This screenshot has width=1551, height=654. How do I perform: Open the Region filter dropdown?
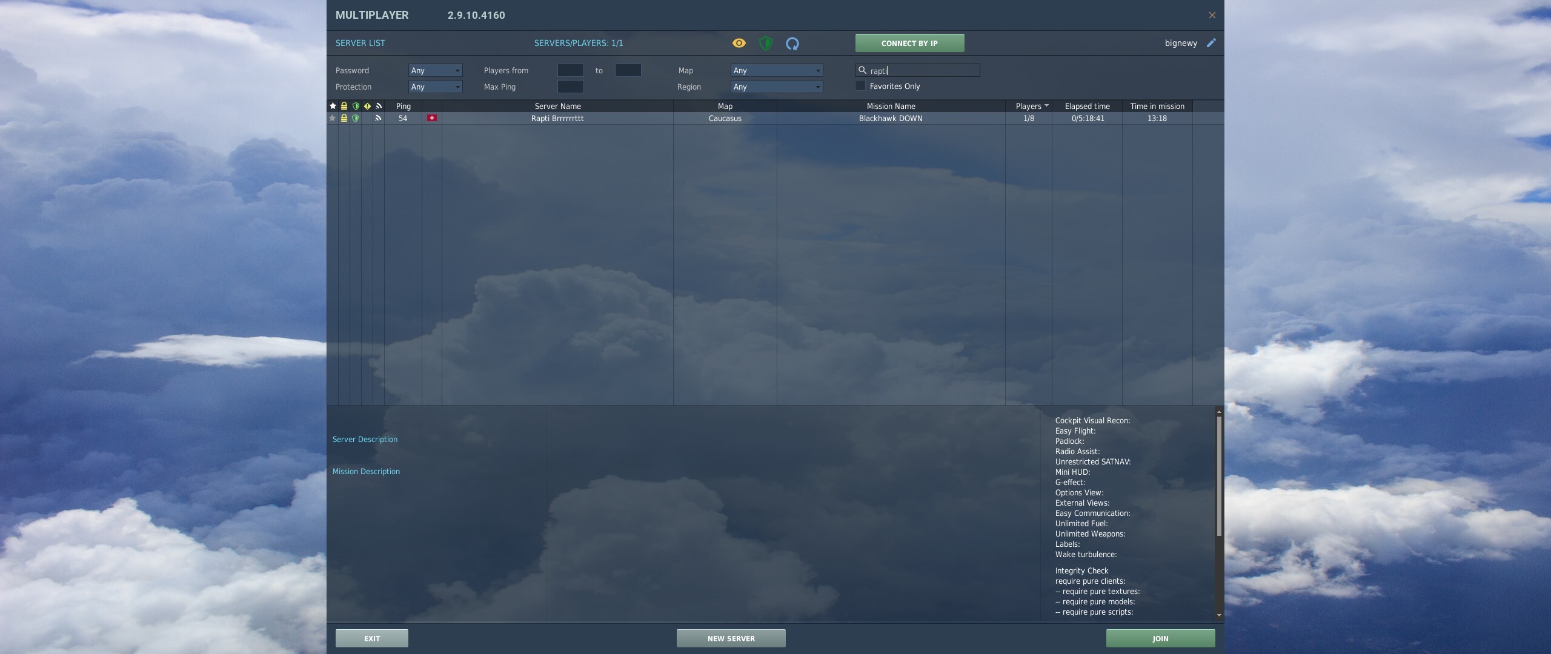click(x=777, y=87)
